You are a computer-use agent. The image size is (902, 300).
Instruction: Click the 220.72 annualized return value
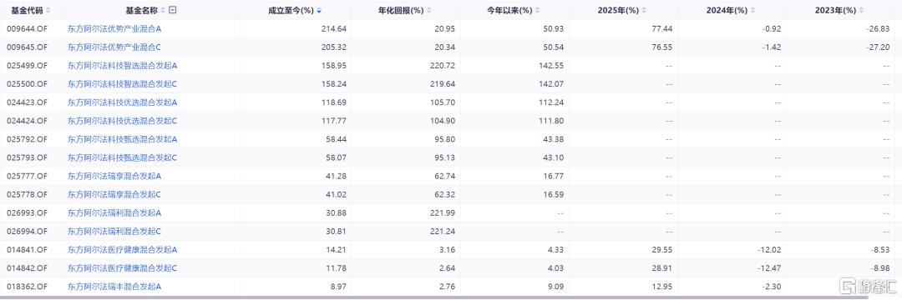[x=443, y=65]
